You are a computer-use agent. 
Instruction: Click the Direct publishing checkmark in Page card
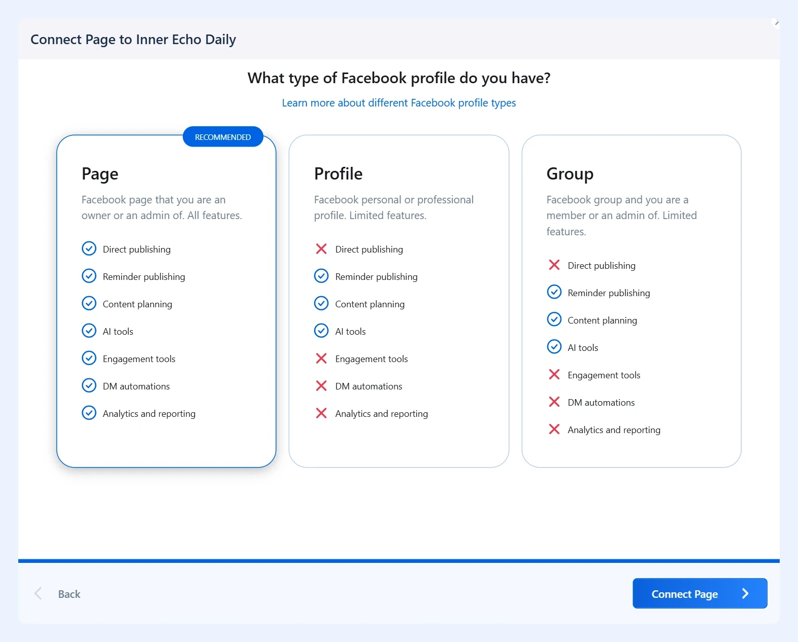click(x=89, y=248)
